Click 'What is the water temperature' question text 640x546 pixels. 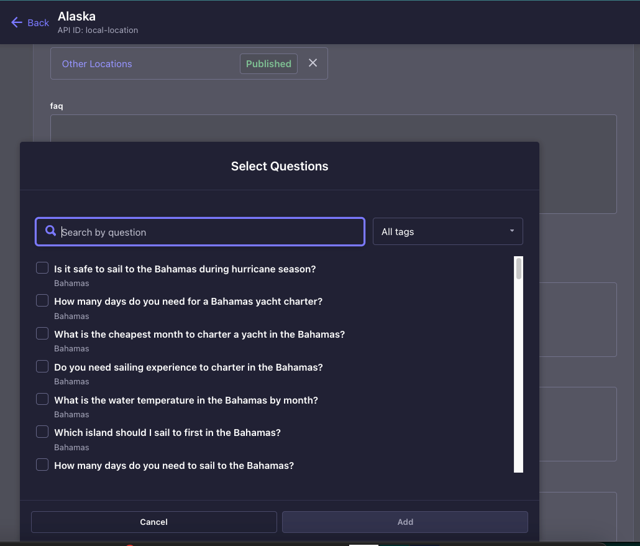click(x=186, y=400)
